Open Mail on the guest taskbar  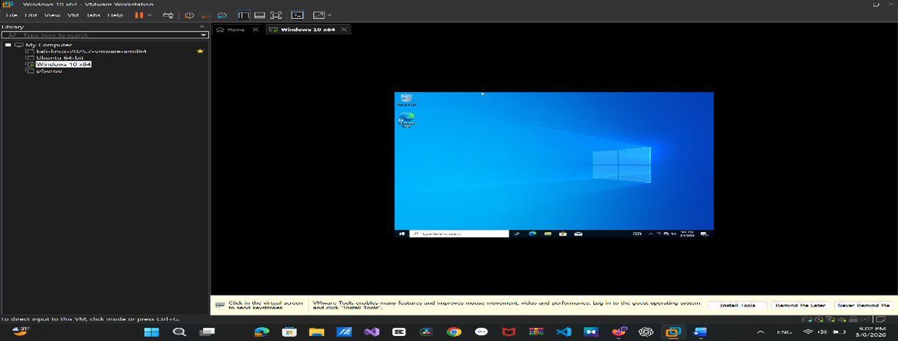(578, 234)
